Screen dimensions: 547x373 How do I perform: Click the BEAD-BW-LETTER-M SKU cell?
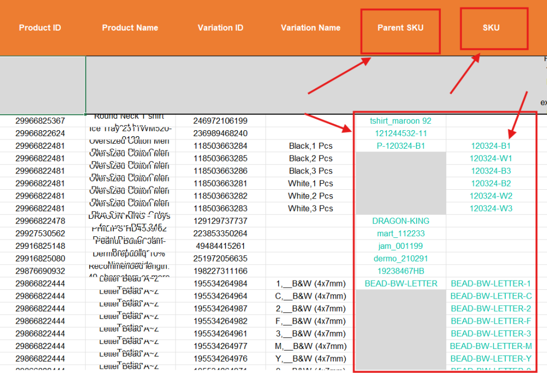click(491, 346)
